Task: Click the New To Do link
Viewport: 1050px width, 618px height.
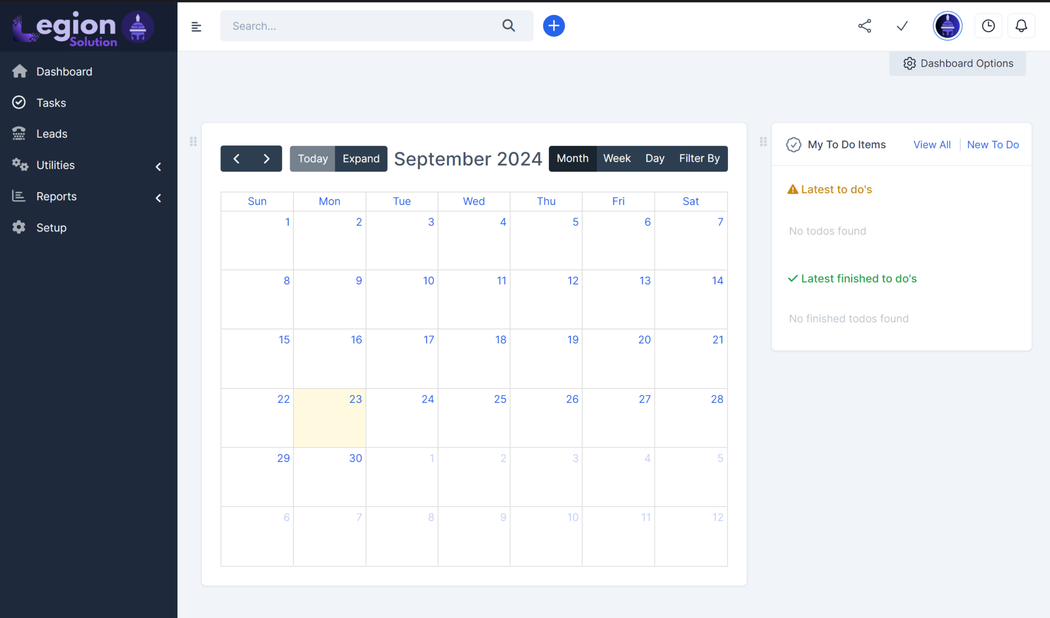Action: (993, 145)
